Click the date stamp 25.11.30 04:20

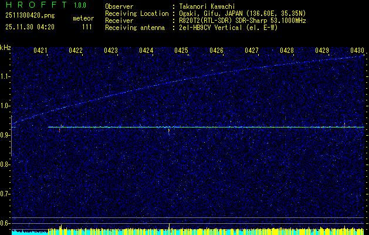point(29,26)
